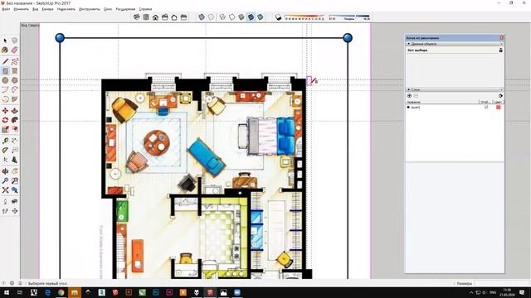Image resolution: width=531 pixels, height=298 pixels.
Task: Select the Section Plane tool
Action: pyautogui.click(x=15, y=211)
